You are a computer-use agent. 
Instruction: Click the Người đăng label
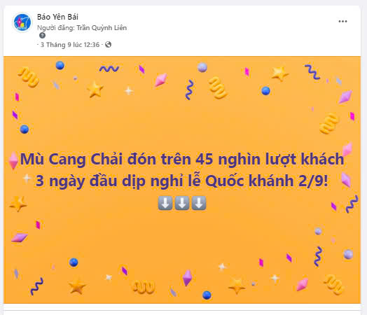point(56,27)
